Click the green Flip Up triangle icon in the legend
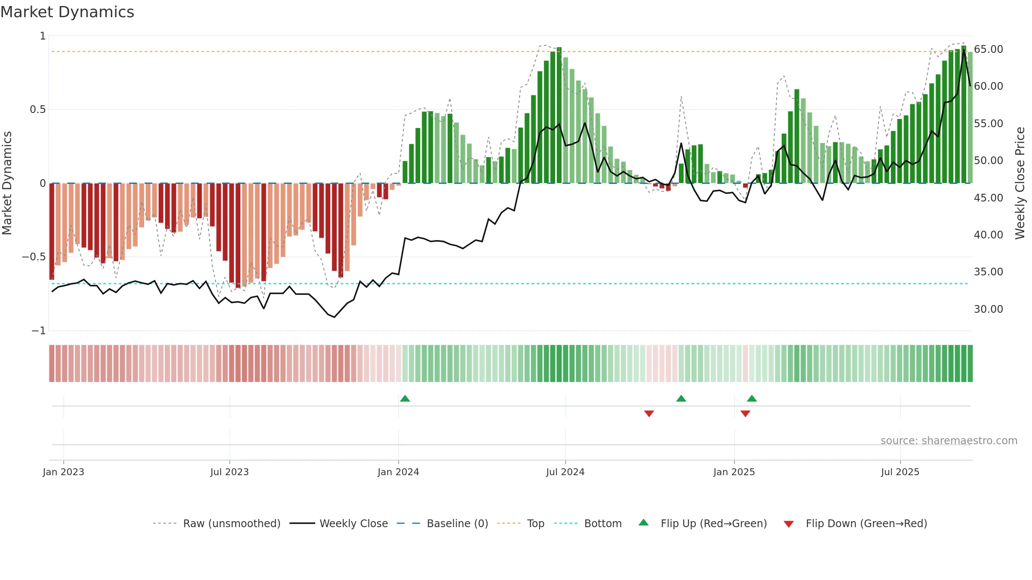This screenshot has height=580, width=1032. click(644, 522)
